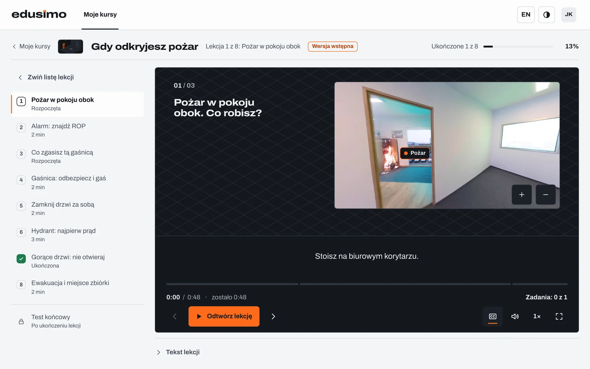This screenshot has height=369, width=590.
Task: Jump to the last timeline segment
Action: coord(540,284)
